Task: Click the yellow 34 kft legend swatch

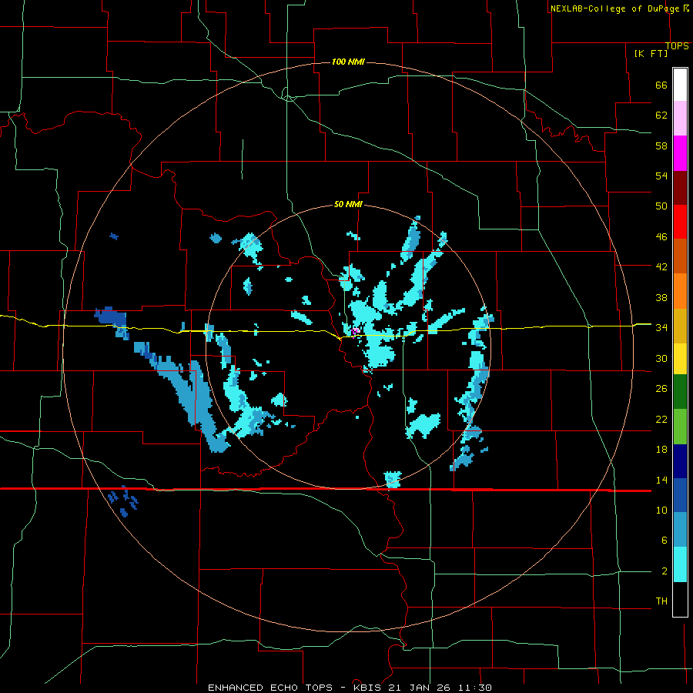Action: click(x=680, y=359)
